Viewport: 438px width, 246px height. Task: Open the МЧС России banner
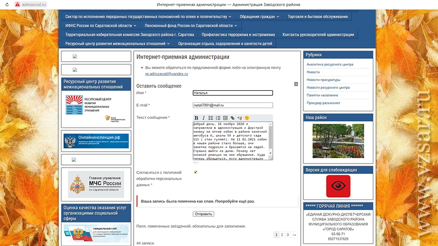[96, 184]
